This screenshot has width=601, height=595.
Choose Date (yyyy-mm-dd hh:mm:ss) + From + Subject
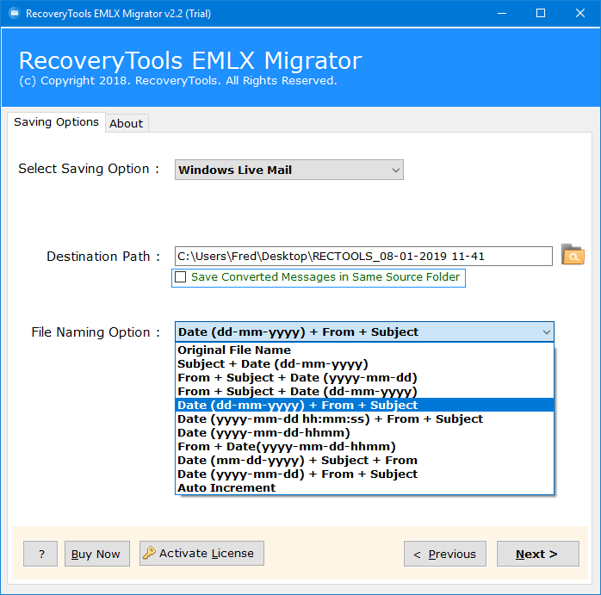[364, 419]
